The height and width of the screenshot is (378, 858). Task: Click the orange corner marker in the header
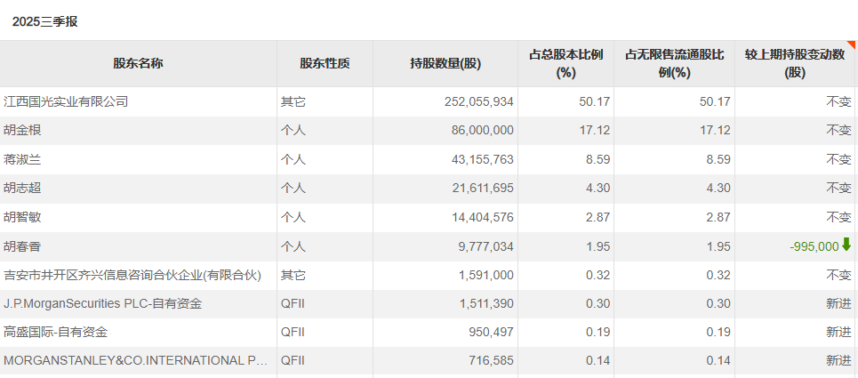click(852, 44)
